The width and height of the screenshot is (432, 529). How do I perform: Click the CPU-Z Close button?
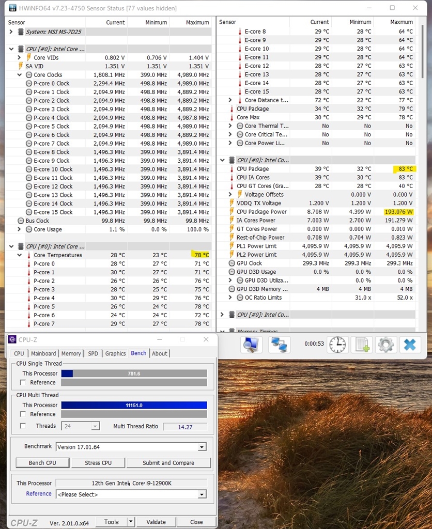point(196,522)
